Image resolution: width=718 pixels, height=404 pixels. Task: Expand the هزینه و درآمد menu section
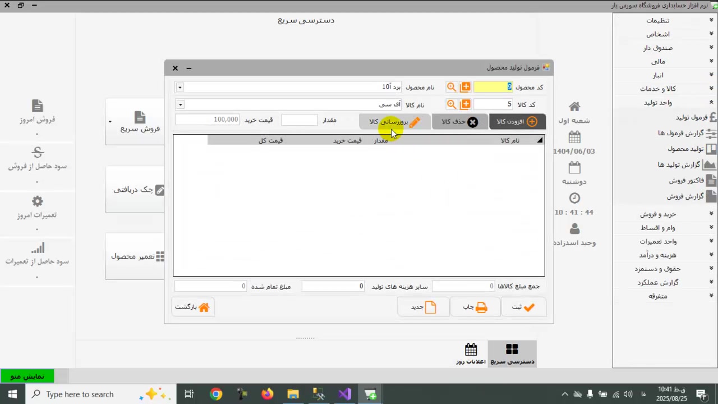[665, 255]
